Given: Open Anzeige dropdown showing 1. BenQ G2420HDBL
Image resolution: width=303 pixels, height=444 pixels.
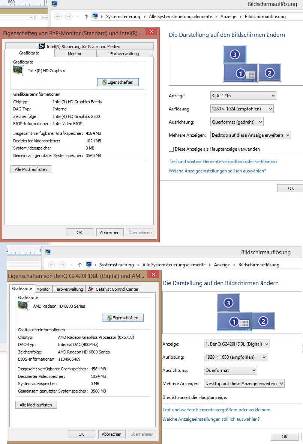Looking at the screenshot, I should [237, 344].
